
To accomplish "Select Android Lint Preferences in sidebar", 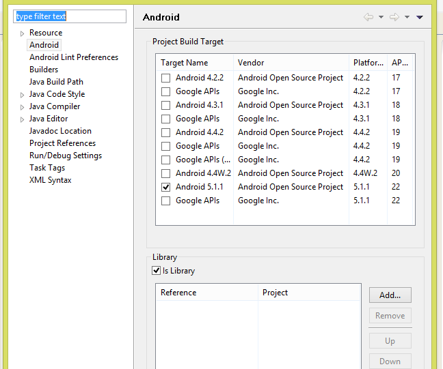I will point(73,57).
